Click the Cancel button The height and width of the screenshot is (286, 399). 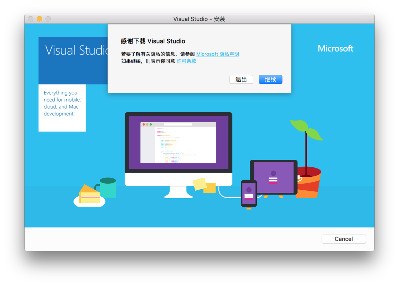[343, 239]
